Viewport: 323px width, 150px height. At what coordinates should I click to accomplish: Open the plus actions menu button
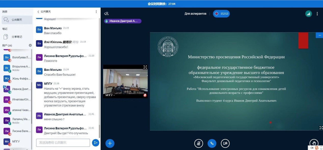(x=110, y=143)
